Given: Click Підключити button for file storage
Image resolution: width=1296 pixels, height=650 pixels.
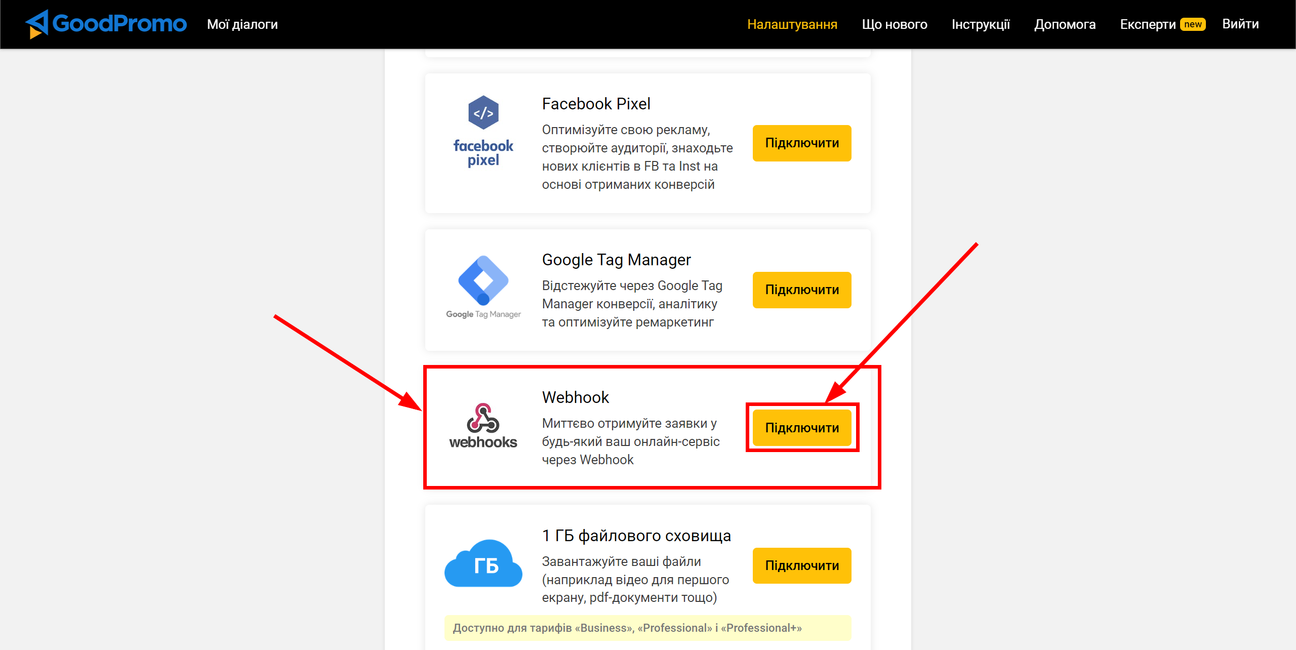Looking at the screenshot, I should [x=800, y=565].
